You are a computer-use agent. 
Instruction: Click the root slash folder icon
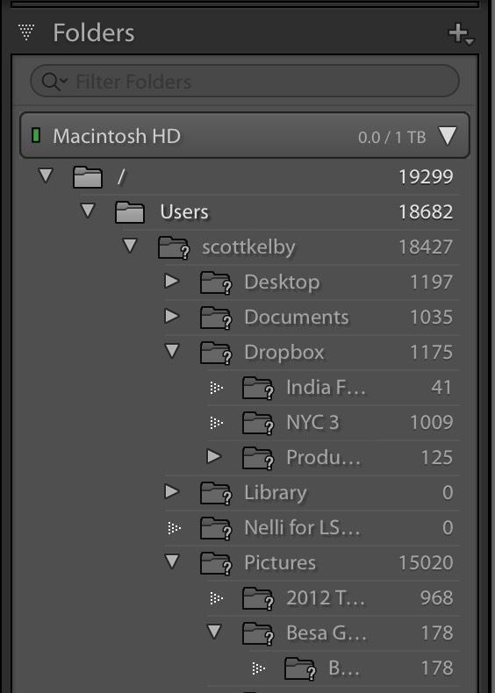click(88, 177)
